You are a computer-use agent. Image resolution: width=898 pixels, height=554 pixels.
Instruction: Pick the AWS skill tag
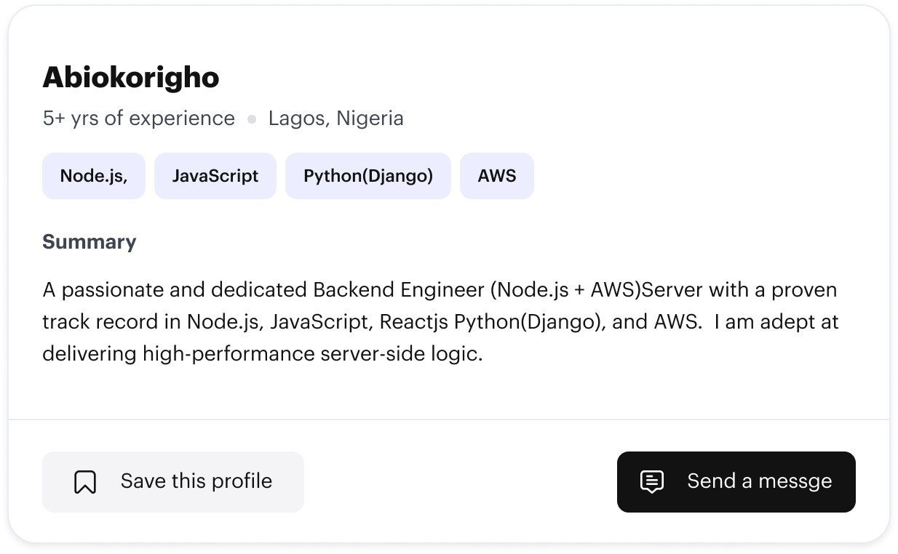click(497, 176)
